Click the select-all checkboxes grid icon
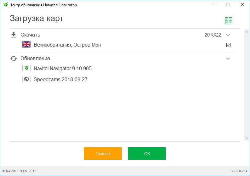This screenshot has height=176, width=250. click(x=229, y=21)
